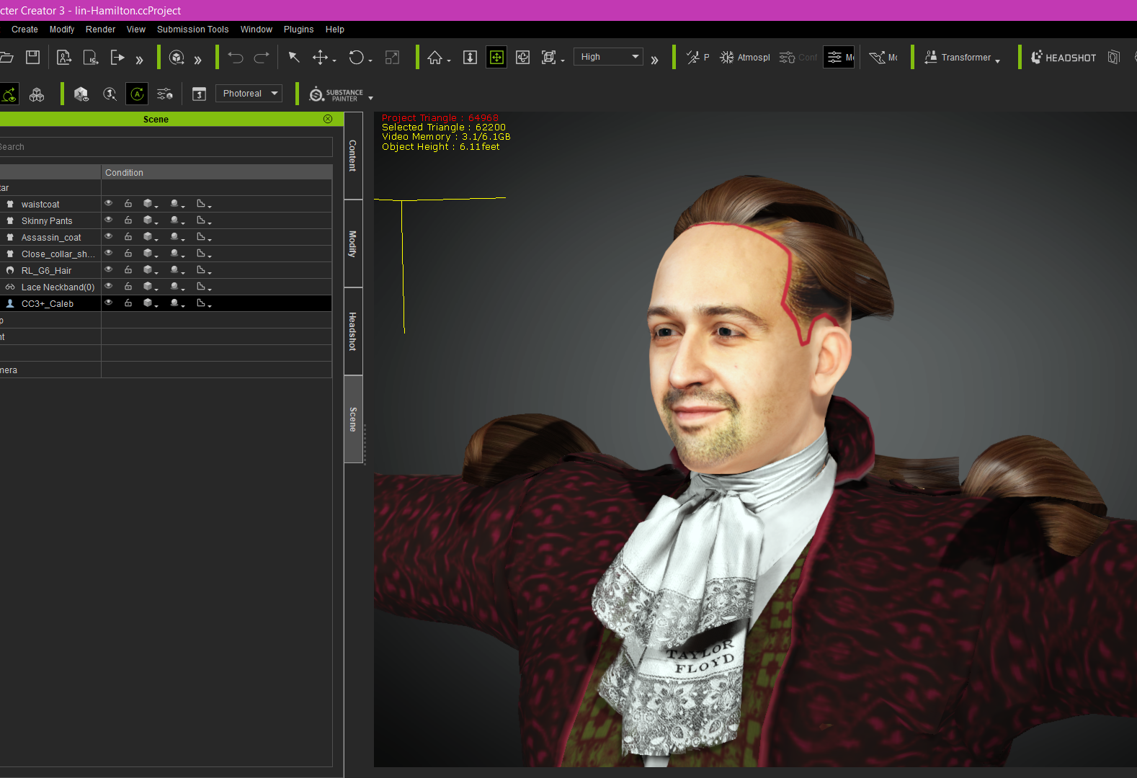1137x778 pixels.
Task: Activate the Move object tool
Action: (320, 58)
